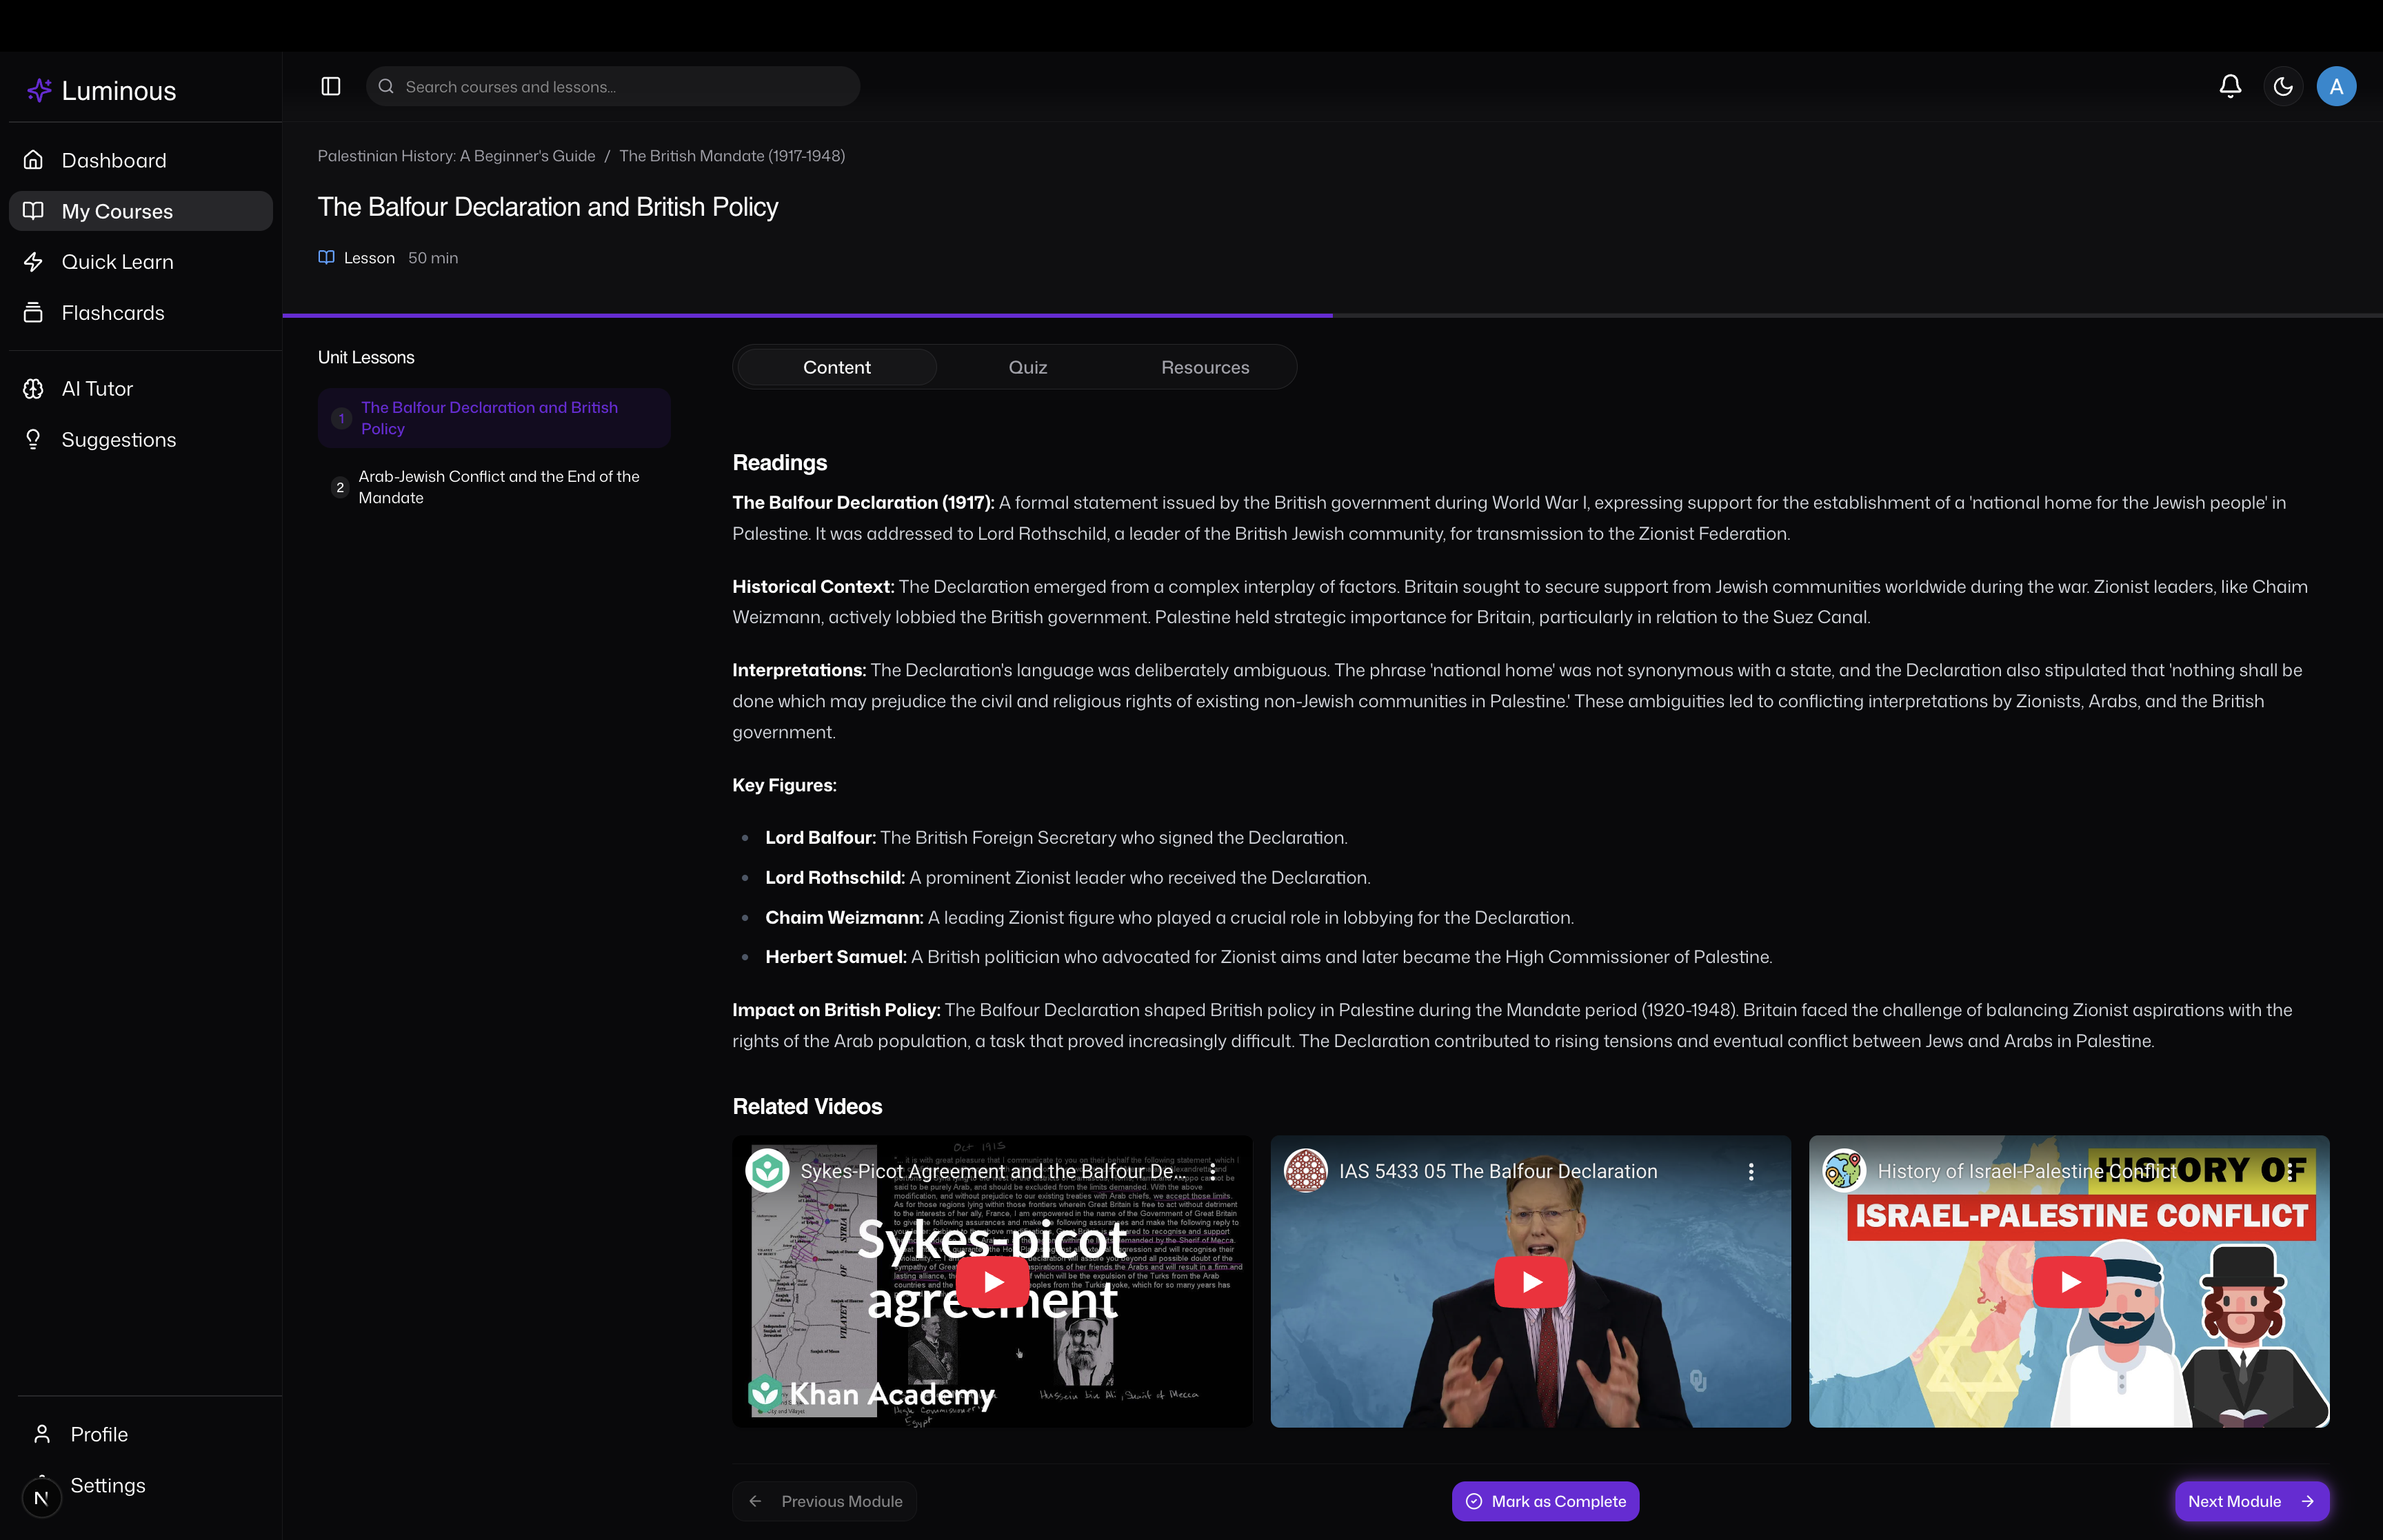
Task: Switch to the Resources tab
Action: pos(1204,367)
